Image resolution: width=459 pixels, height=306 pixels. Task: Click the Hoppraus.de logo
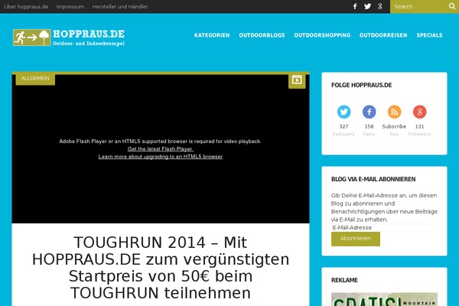(69, 37)
